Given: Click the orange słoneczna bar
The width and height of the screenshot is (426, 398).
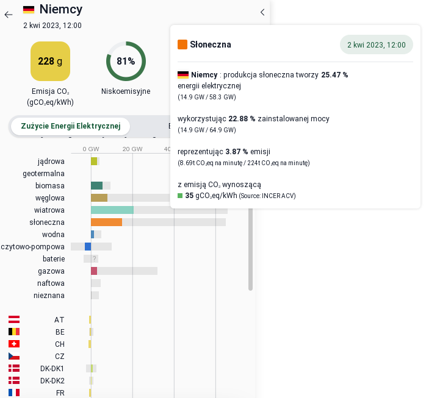Looking at the screenshot, I should point(106,222).
